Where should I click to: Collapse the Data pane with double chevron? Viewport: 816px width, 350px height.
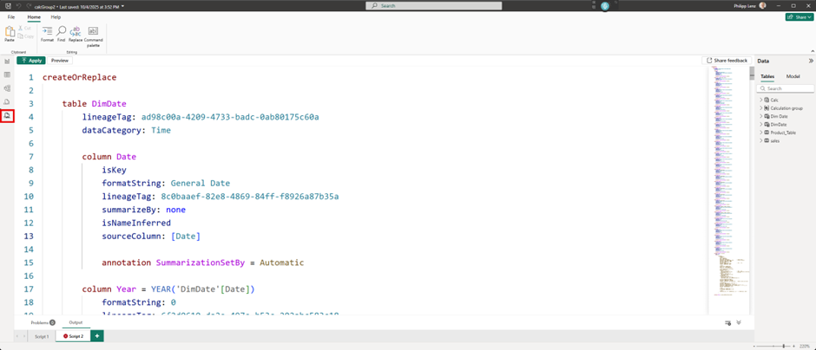[x=811, y=61]
